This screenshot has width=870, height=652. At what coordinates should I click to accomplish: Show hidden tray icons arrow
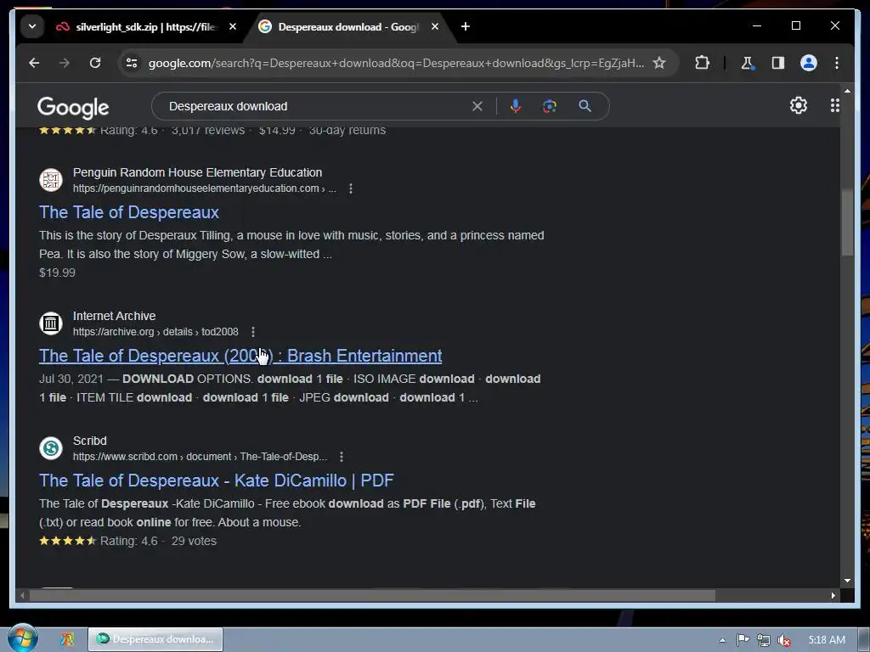[722, 640]
